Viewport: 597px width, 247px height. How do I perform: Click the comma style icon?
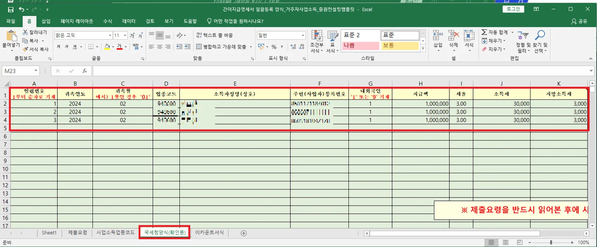282,47
